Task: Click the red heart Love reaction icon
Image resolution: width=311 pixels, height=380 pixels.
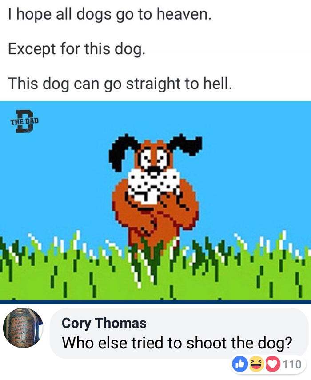Action: (x=273, y=364)
